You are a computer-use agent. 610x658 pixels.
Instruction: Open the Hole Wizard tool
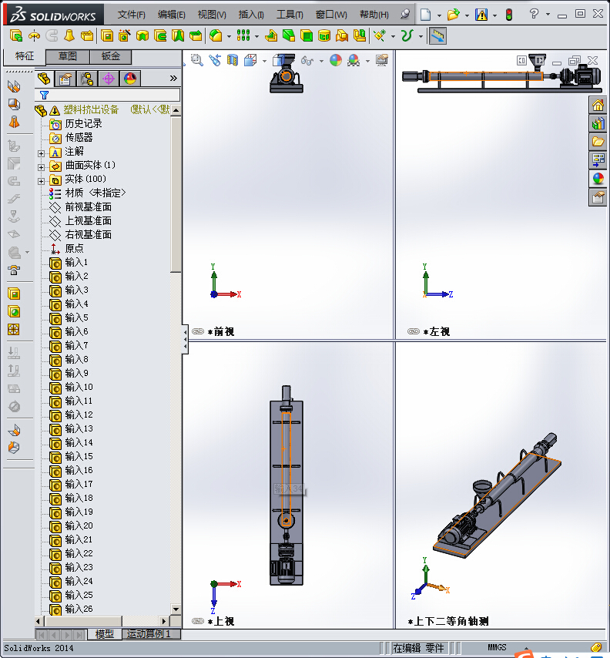[125, 35]
